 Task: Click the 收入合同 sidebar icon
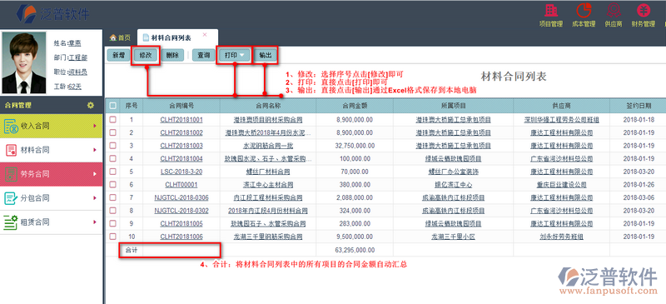[x=11, y=126]
